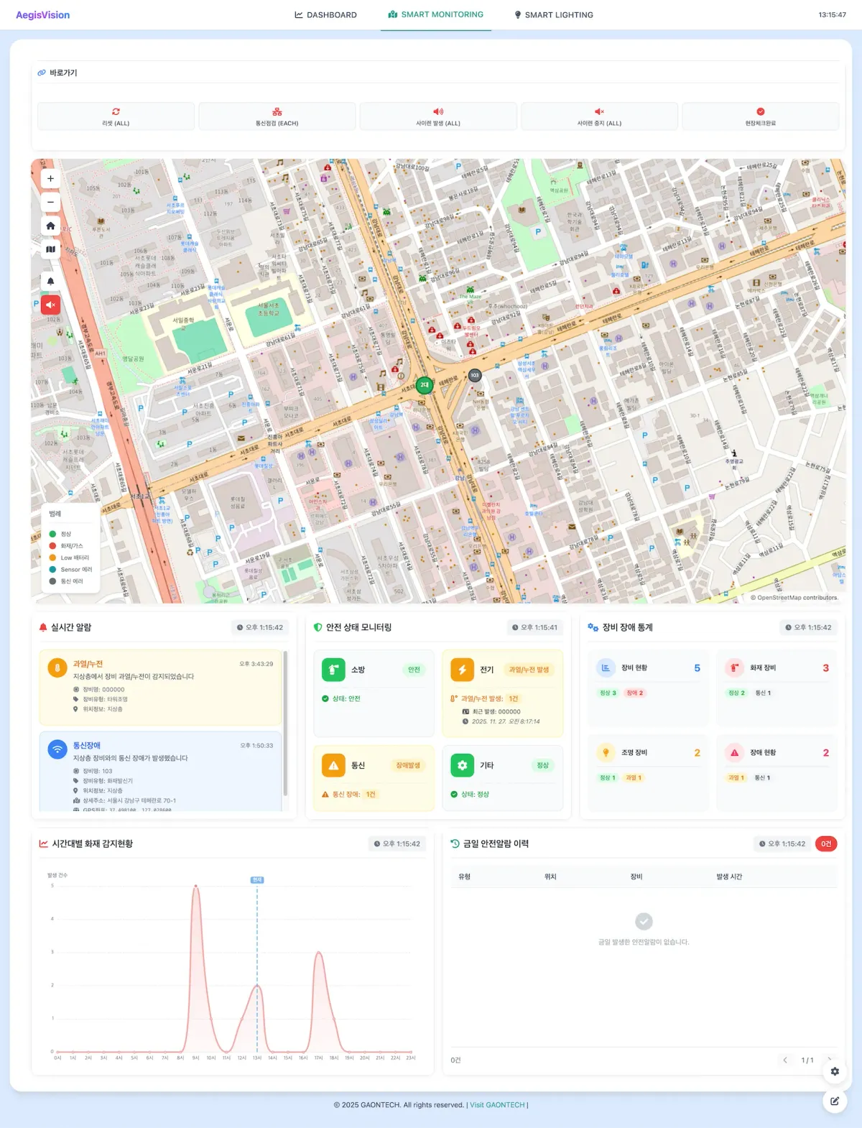The height and width of the screenshot is (1128, 862).
Task: Switch to SMART LIGHTING tab
Action: 553,15
